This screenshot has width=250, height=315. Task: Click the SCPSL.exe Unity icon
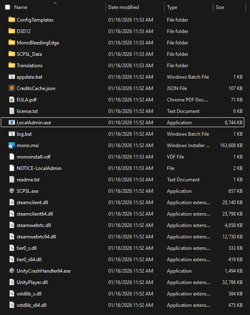point(12,191)
